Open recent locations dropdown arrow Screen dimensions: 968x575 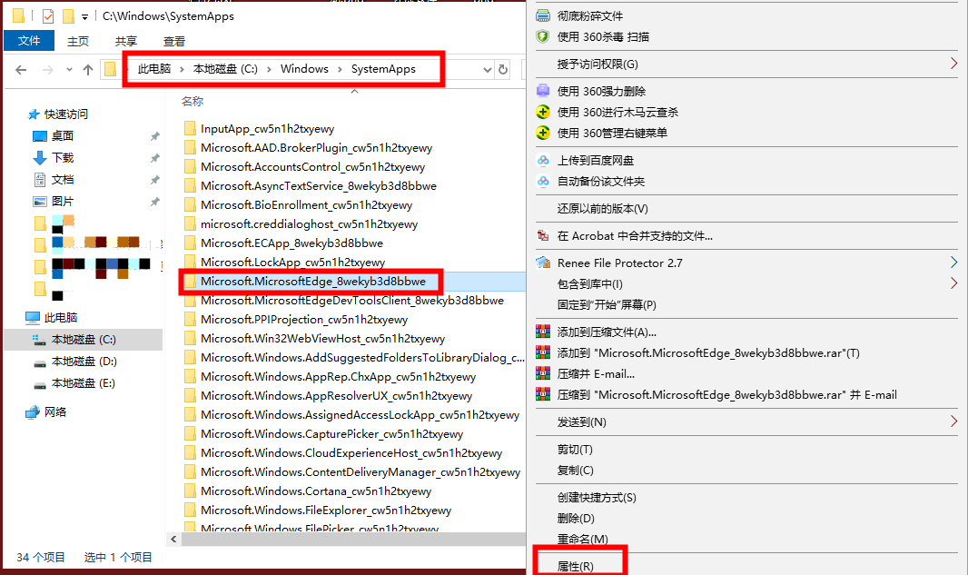tap(69, 70)
